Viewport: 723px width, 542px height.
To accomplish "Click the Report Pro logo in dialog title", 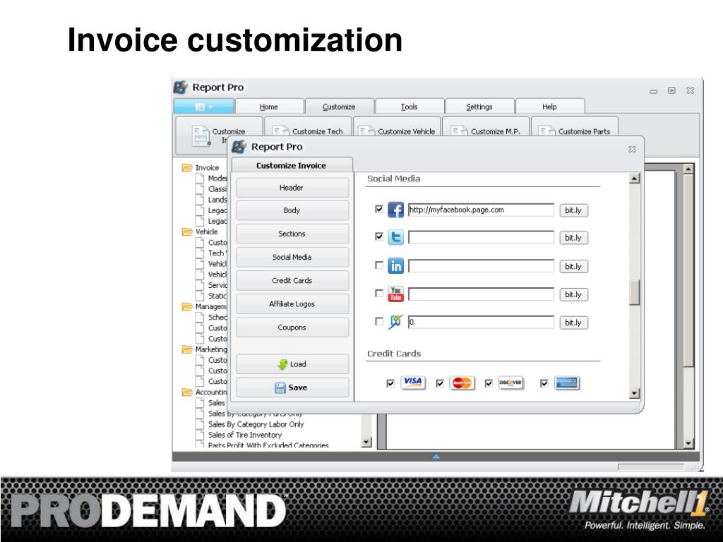I will 239,147.
